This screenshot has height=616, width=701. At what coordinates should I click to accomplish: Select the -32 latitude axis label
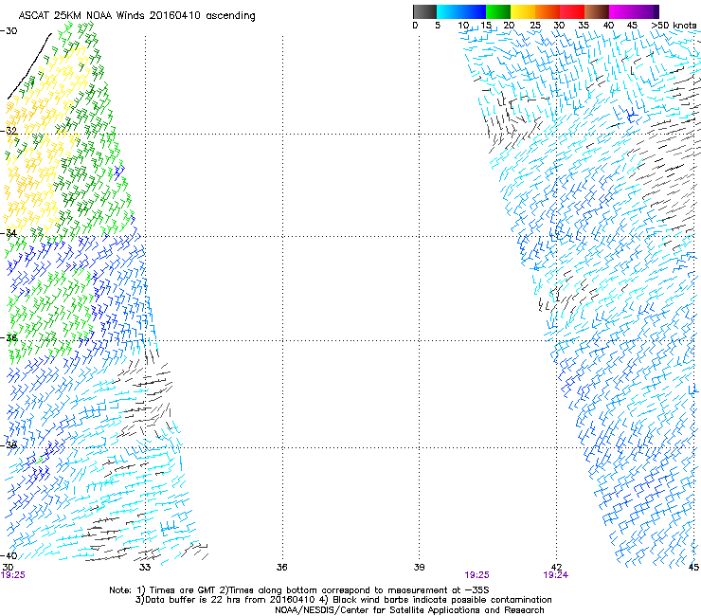tap(9, 131)
